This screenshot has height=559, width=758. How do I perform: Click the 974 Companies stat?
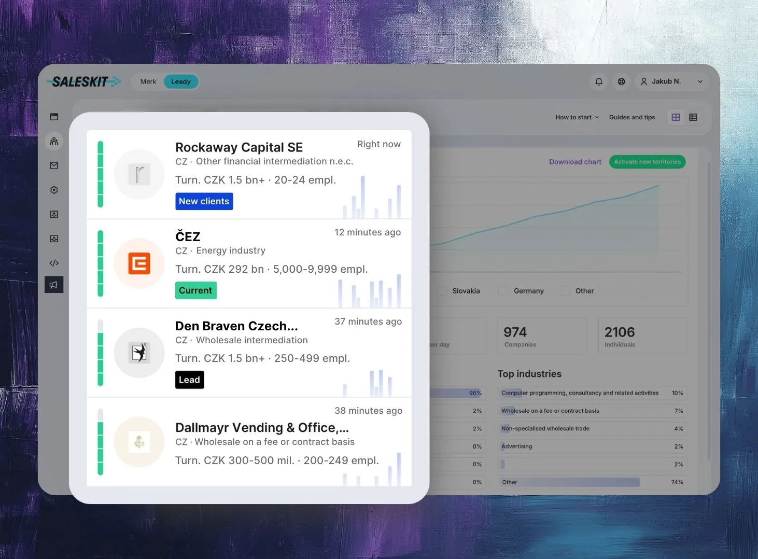(542, 336)
